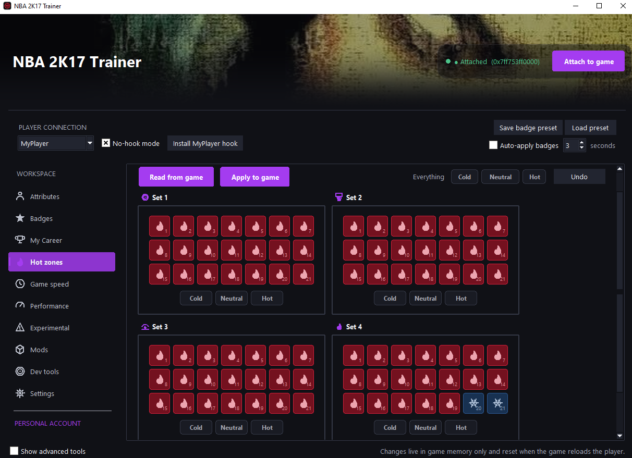Image resolution: width=632 pixels, height=458 pixels.
Task: Set all Set 4 zones Cold
Action: (390, 428)
